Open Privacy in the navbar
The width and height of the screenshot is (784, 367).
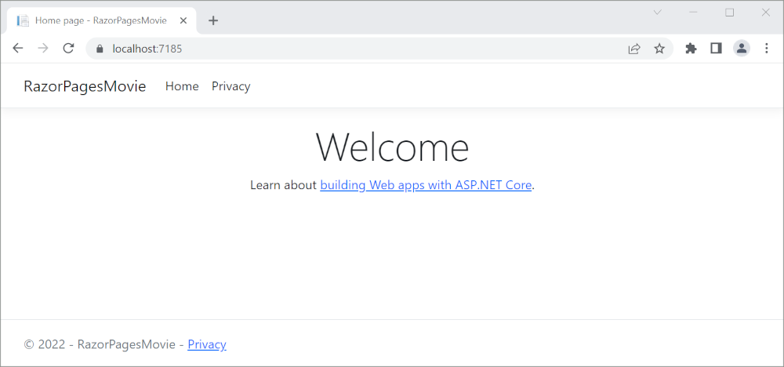click(230, 86)
